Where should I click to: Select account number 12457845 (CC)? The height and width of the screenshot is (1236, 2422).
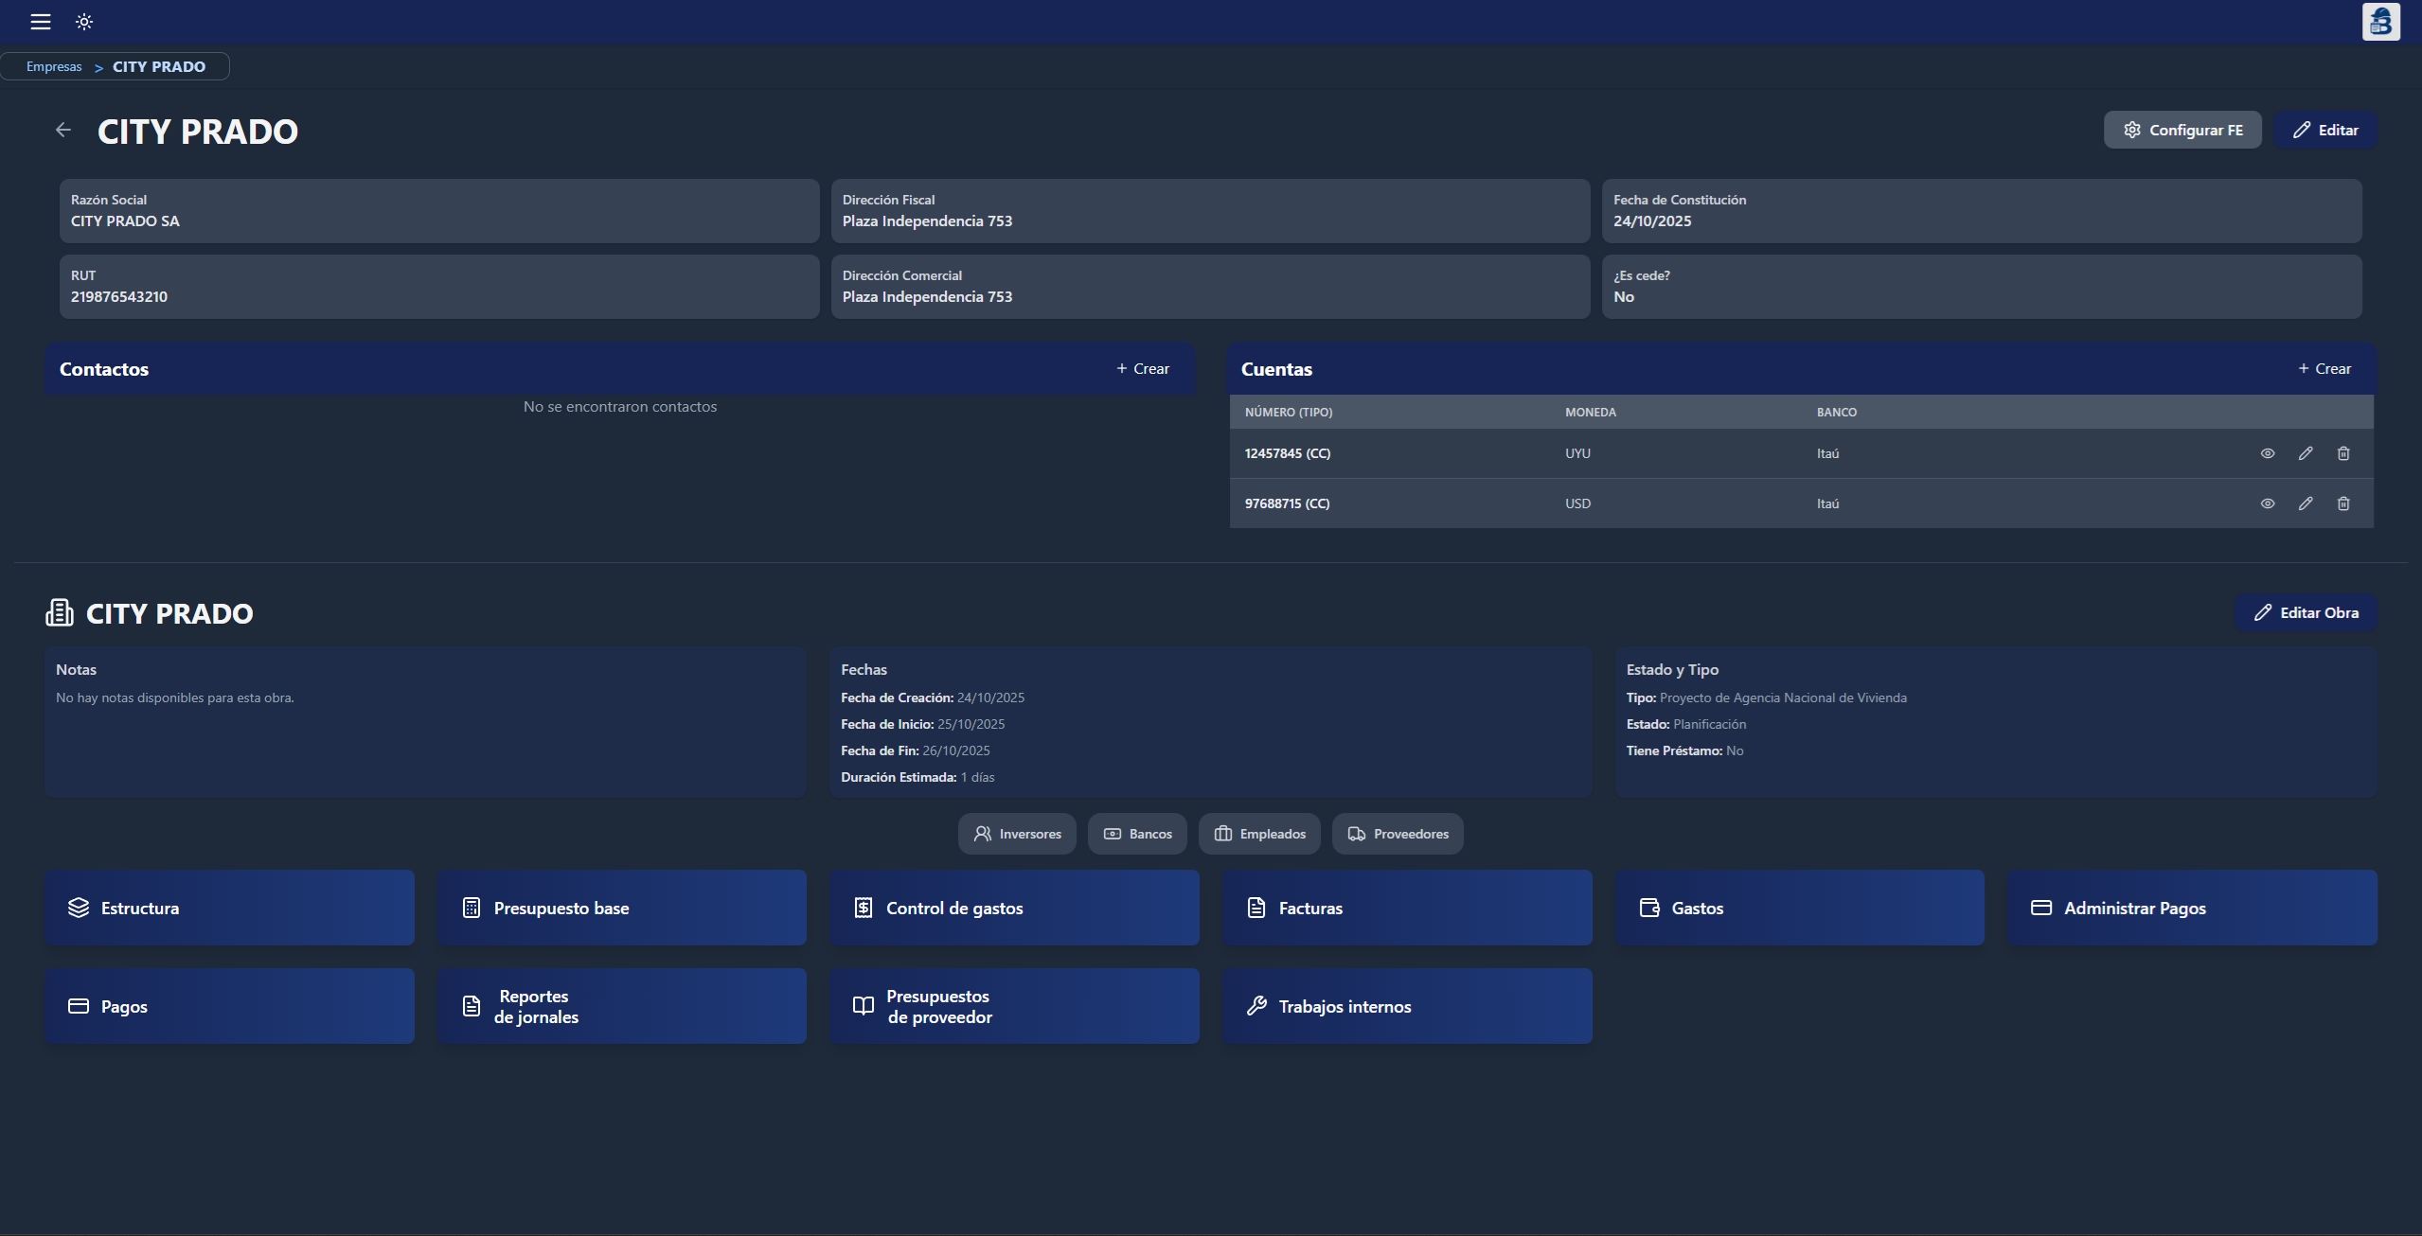pos(1288,453)
